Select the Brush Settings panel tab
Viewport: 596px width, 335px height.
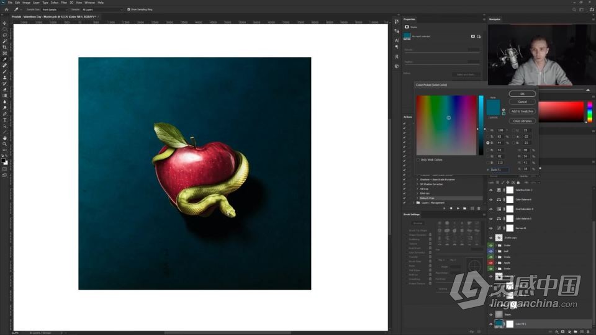point(412,215)
